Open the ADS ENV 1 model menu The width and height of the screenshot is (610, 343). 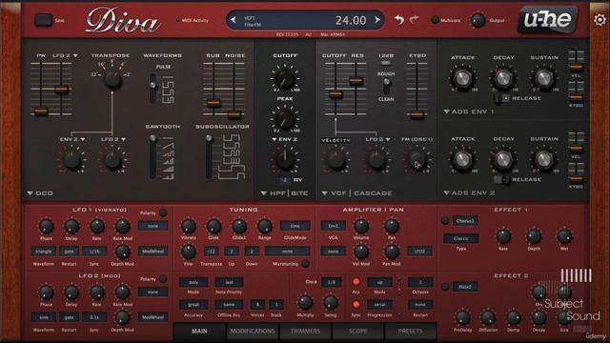[x=469, y=111]
